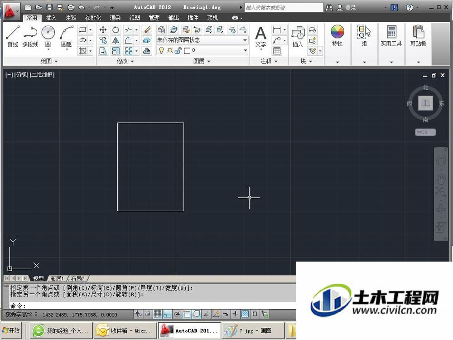Image resolution: width=453 pixels, height=340 pixels.
Task: Switch to the 参数化 ribbon tab
Action: [x=93, y=18]
